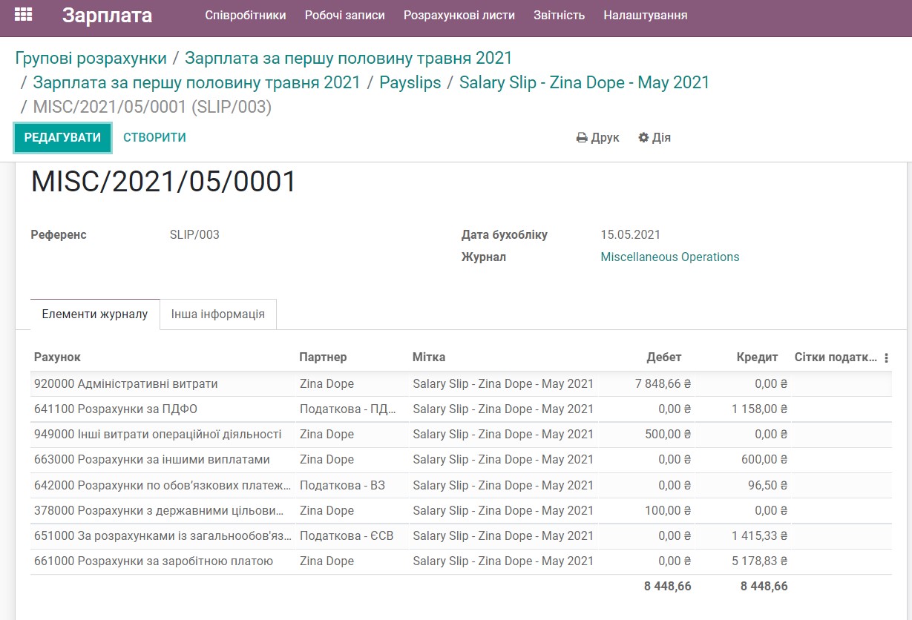Open the Співробітники menu
The image size is (912, 620).
[x=245, y=13]
